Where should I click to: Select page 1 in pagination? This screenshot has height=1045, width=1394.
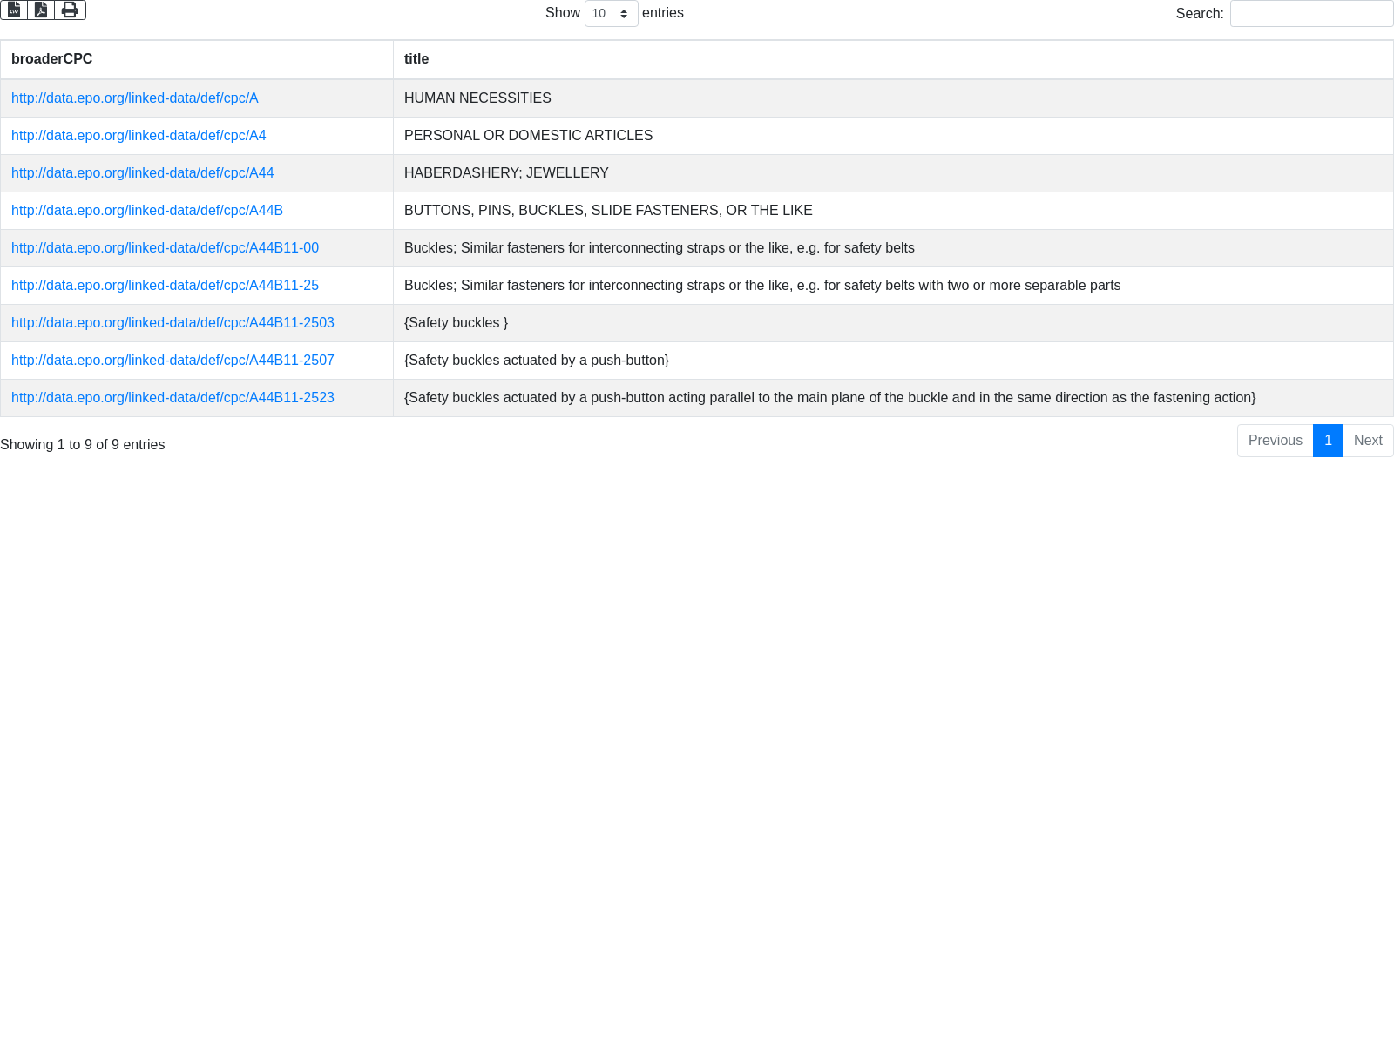[1328, 441]
